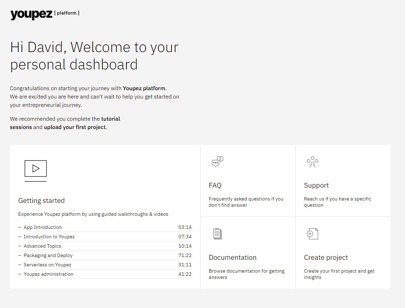Open the Advanced Topics walkthrough
This screenshot has width=405, height=308.
point(42,246)
